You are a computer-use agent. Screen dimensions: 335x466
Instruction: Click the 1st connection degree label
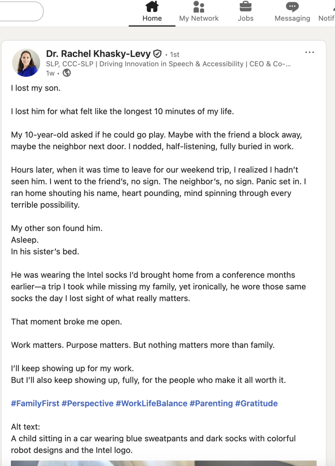click(x=175, y=55)
